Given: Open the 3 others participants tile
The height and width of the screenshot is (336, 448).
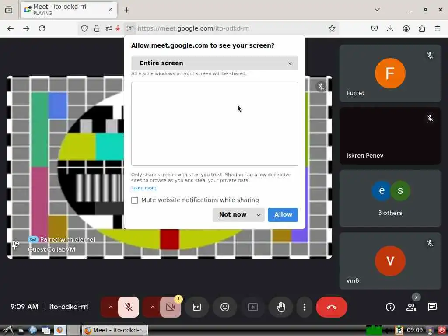Looking at the screenshot, I should coord(390,198).
